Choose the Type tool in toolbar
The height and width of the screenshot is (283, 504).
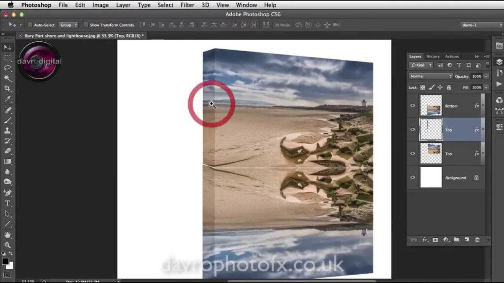[7, 203]
